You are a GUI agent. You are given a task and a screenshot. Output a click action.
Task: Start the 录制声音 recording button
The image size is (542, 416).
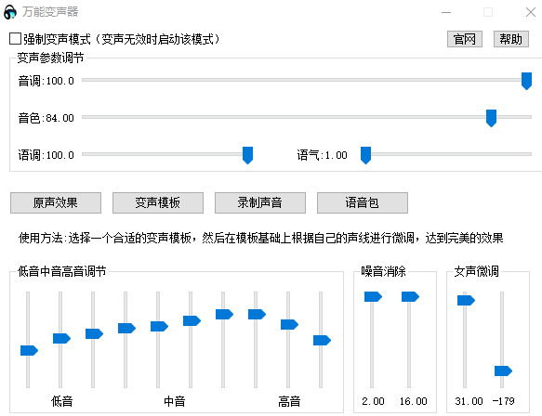(260, 202)
